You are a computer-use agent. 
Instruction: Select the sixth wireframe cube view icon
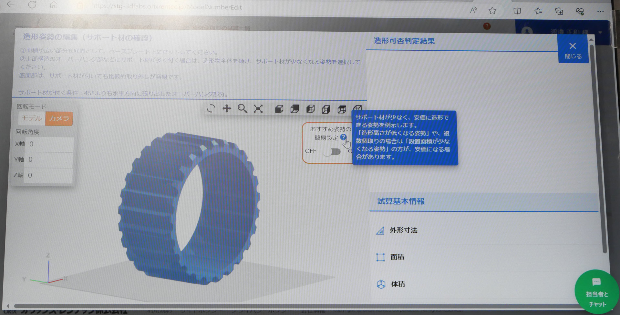coord(357,108)
